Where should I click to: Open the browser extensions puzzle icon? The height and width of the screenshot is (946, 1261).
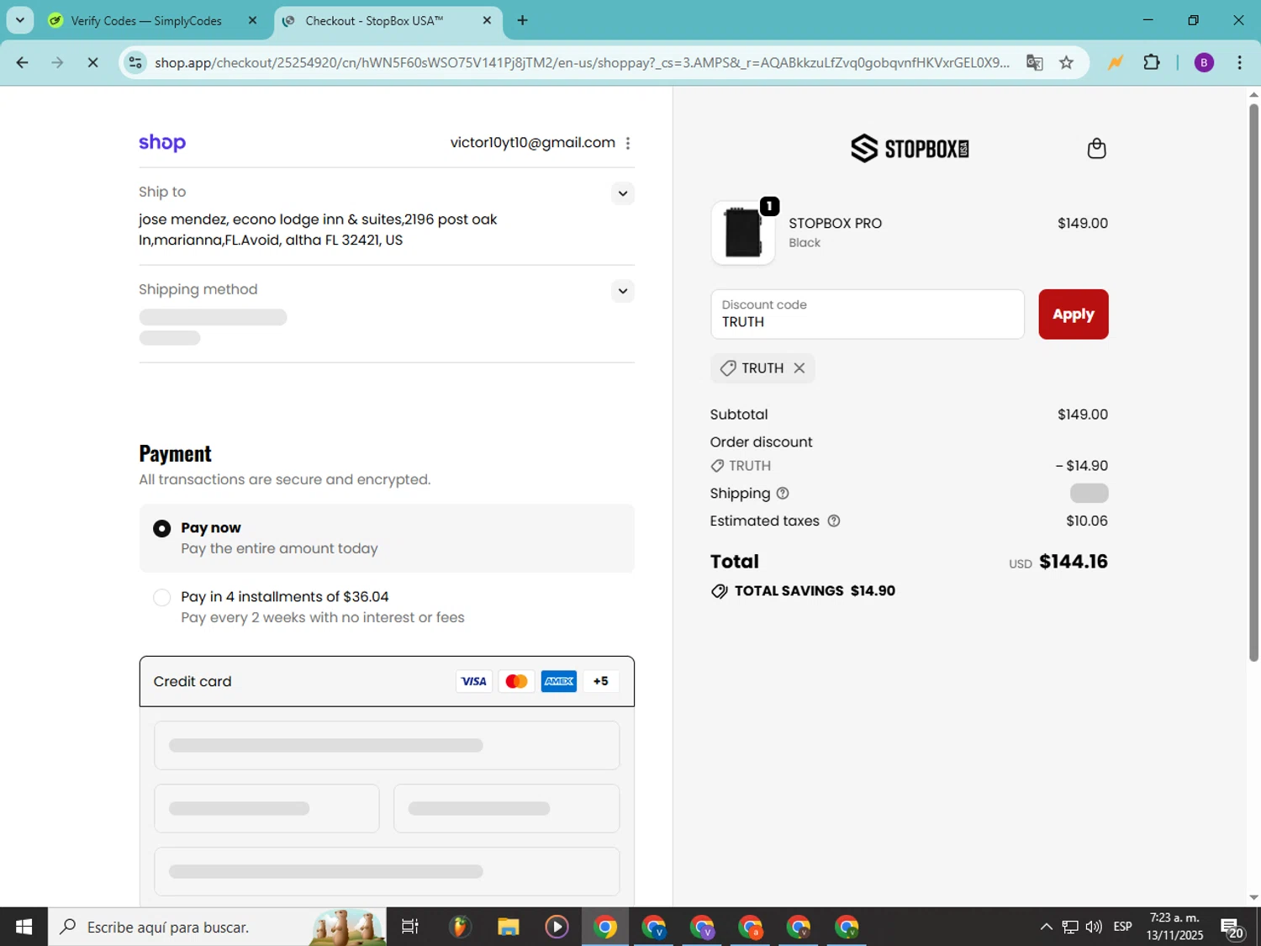pos(1152,62)
